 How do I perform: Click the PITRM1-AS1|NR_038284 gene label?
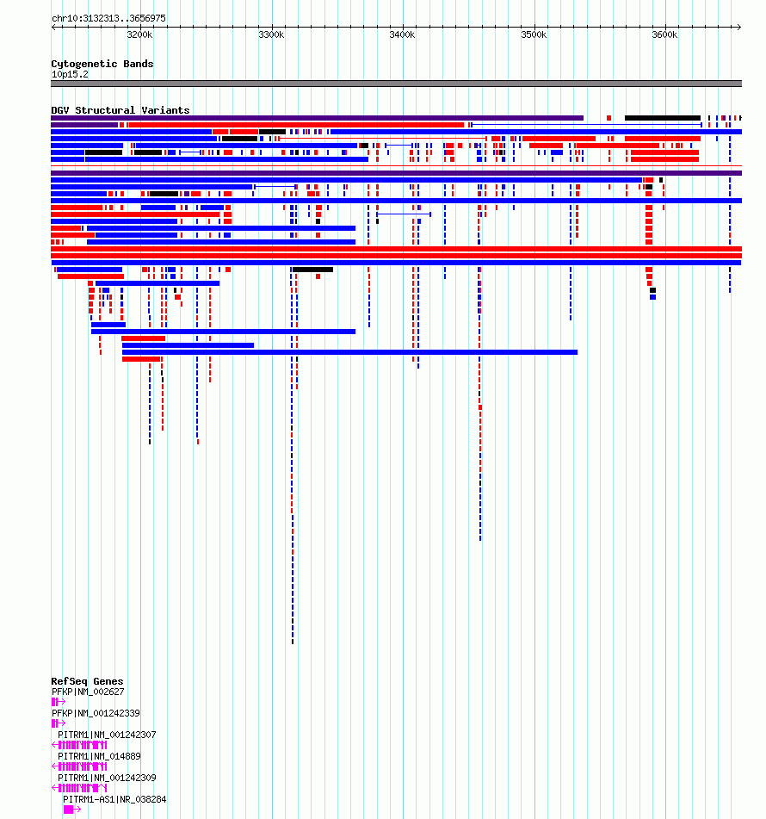114,799
